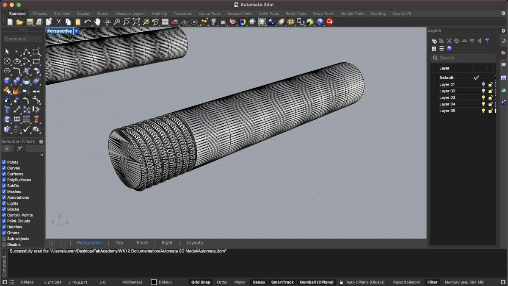Switch to the Mesh Tools tab
This screenshot has width=508, height=286.
pos(323,14)
